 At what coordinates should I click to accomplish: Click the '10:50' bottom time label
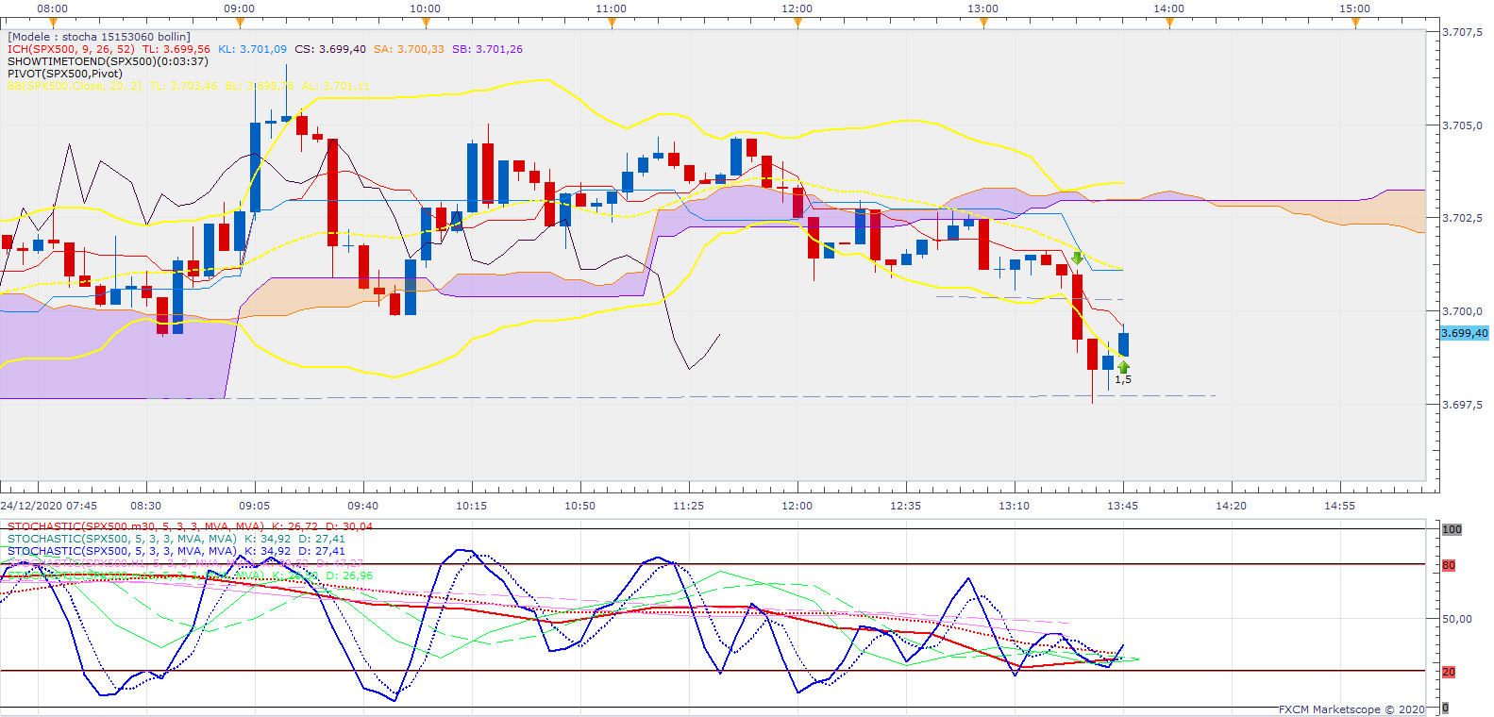pos(580,506)
